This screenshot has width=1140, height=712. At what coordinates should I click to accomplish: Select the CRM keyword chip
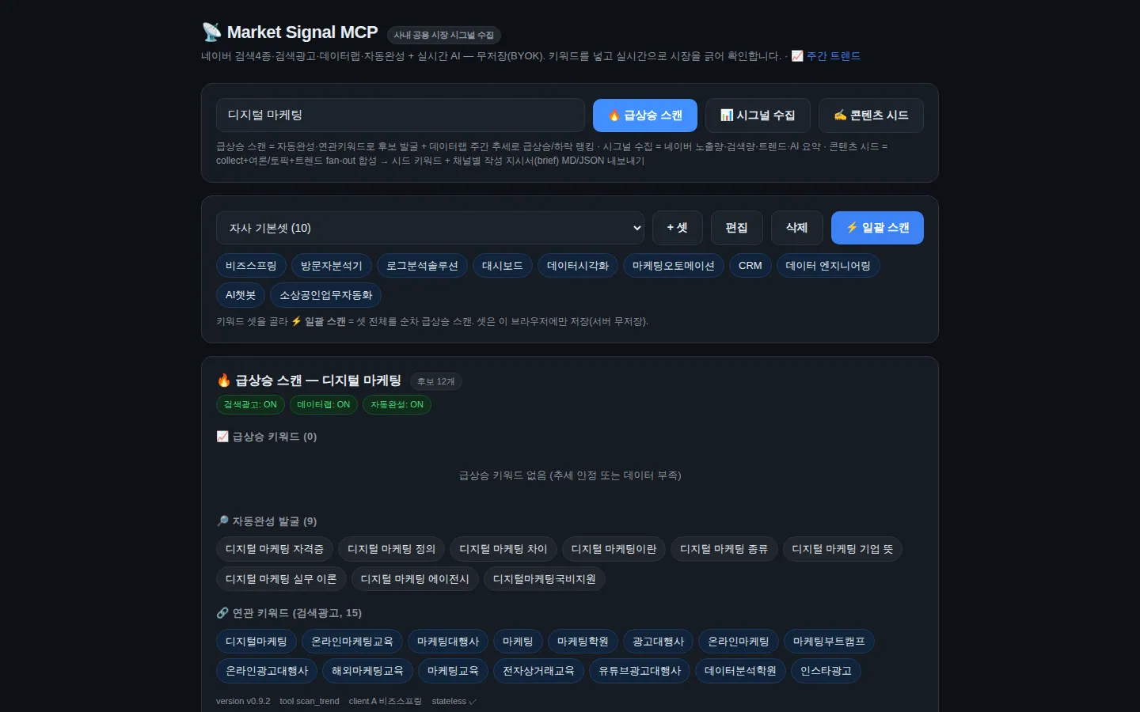click(750, 266)
